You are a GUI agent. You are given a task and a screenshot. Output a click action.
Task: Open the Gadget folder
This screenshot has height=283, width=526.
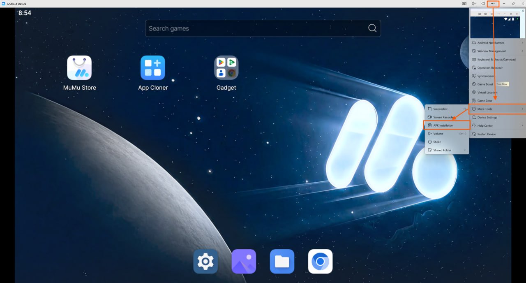pyautogui.click(x=226, y=68)
